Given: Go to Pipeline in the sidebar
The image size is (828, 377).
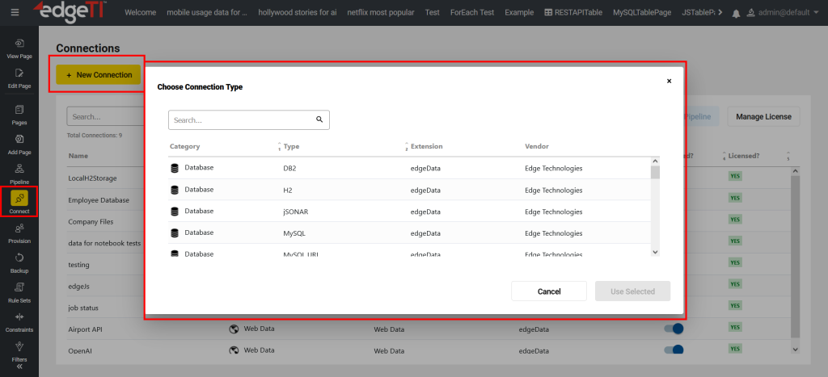Looking at the screenshot, I should (x=19, y=173).
